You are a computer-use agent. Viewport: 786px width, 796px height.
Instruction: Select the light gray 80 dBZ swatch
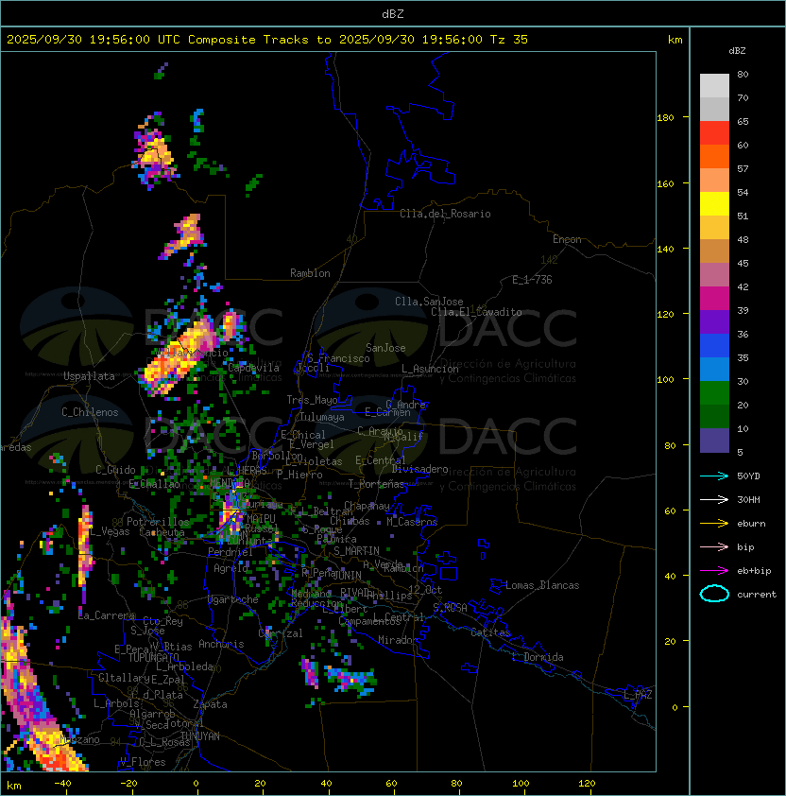click(714, 85)
